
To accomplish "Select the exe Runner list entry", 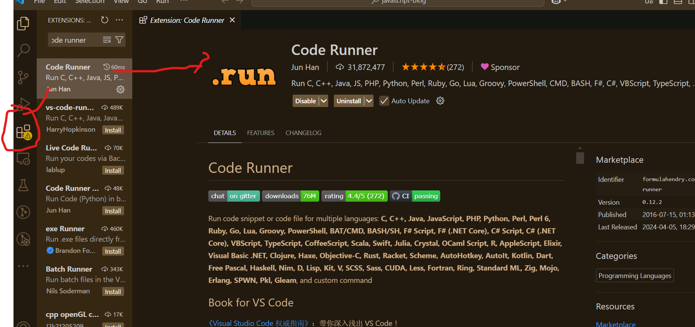I will (85, 240).
